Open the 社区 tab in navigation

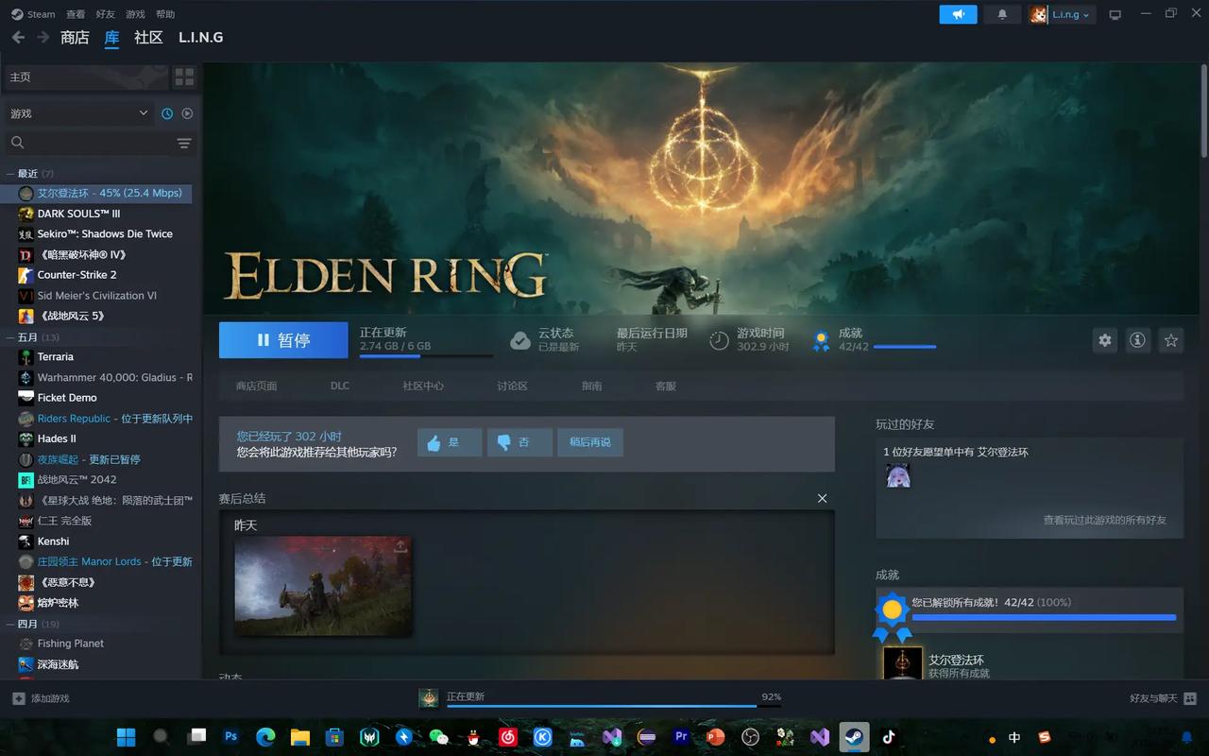pyautogui.click(x=148, y=38)
